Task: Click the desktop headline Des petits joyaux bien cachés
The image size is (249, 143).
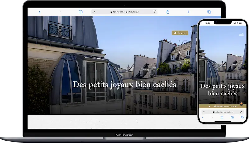Action: pos(124,85)
